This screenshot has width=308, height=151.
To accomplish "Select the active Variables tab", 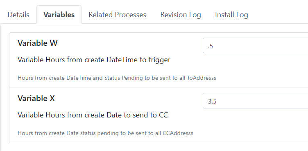I will coord(59,15).
